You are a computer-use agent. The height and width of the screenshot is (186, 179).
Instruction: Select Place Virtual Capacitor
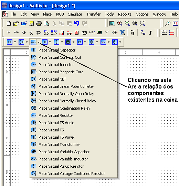[x=74, y=50]
